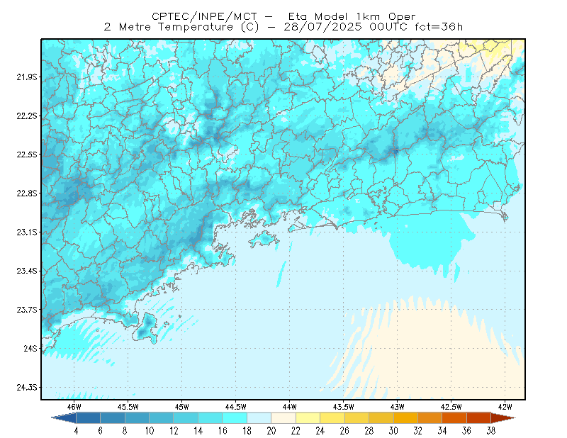Screen dimensions: 567x438
Task: Click the title line 'CPTEC/INPE/MCT – Eta Model 1km Oper'
Action: [283, 16]
